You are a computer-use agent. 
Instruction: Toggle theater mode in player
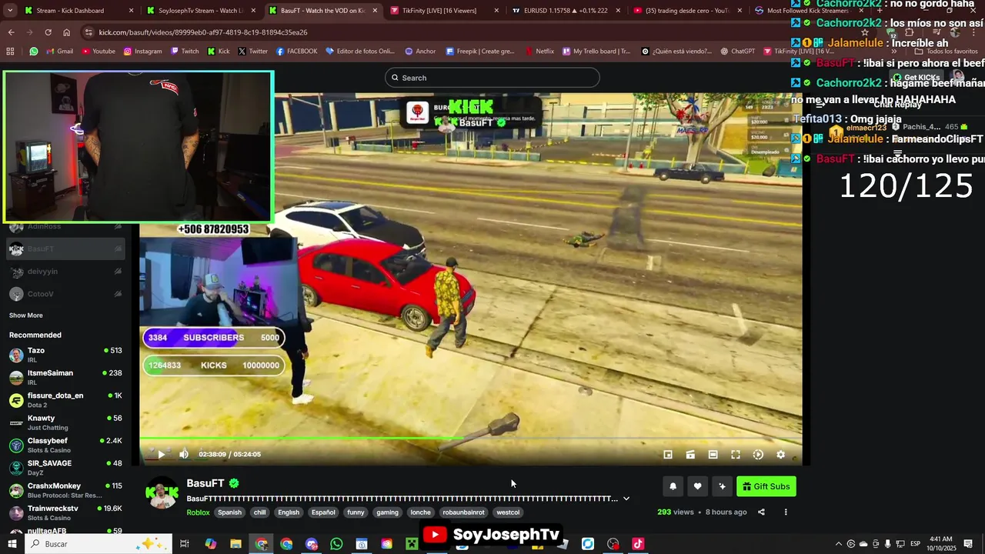(x=713, y=455)
